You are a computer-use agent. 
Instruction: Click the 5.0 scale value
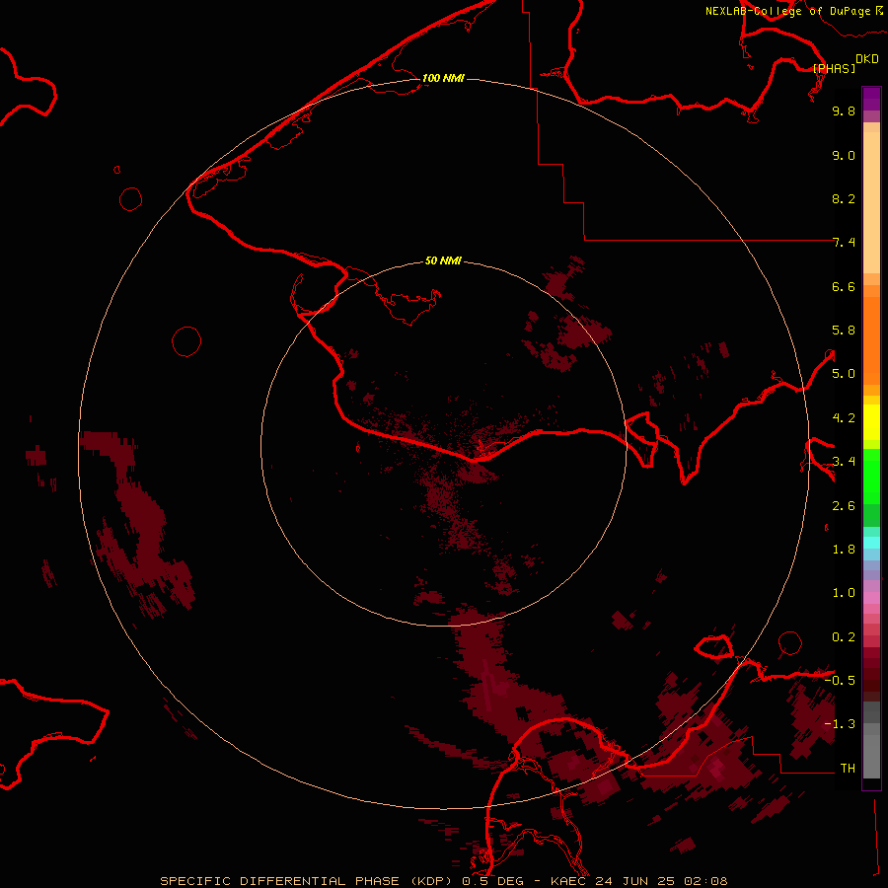(x=844, y=374)
